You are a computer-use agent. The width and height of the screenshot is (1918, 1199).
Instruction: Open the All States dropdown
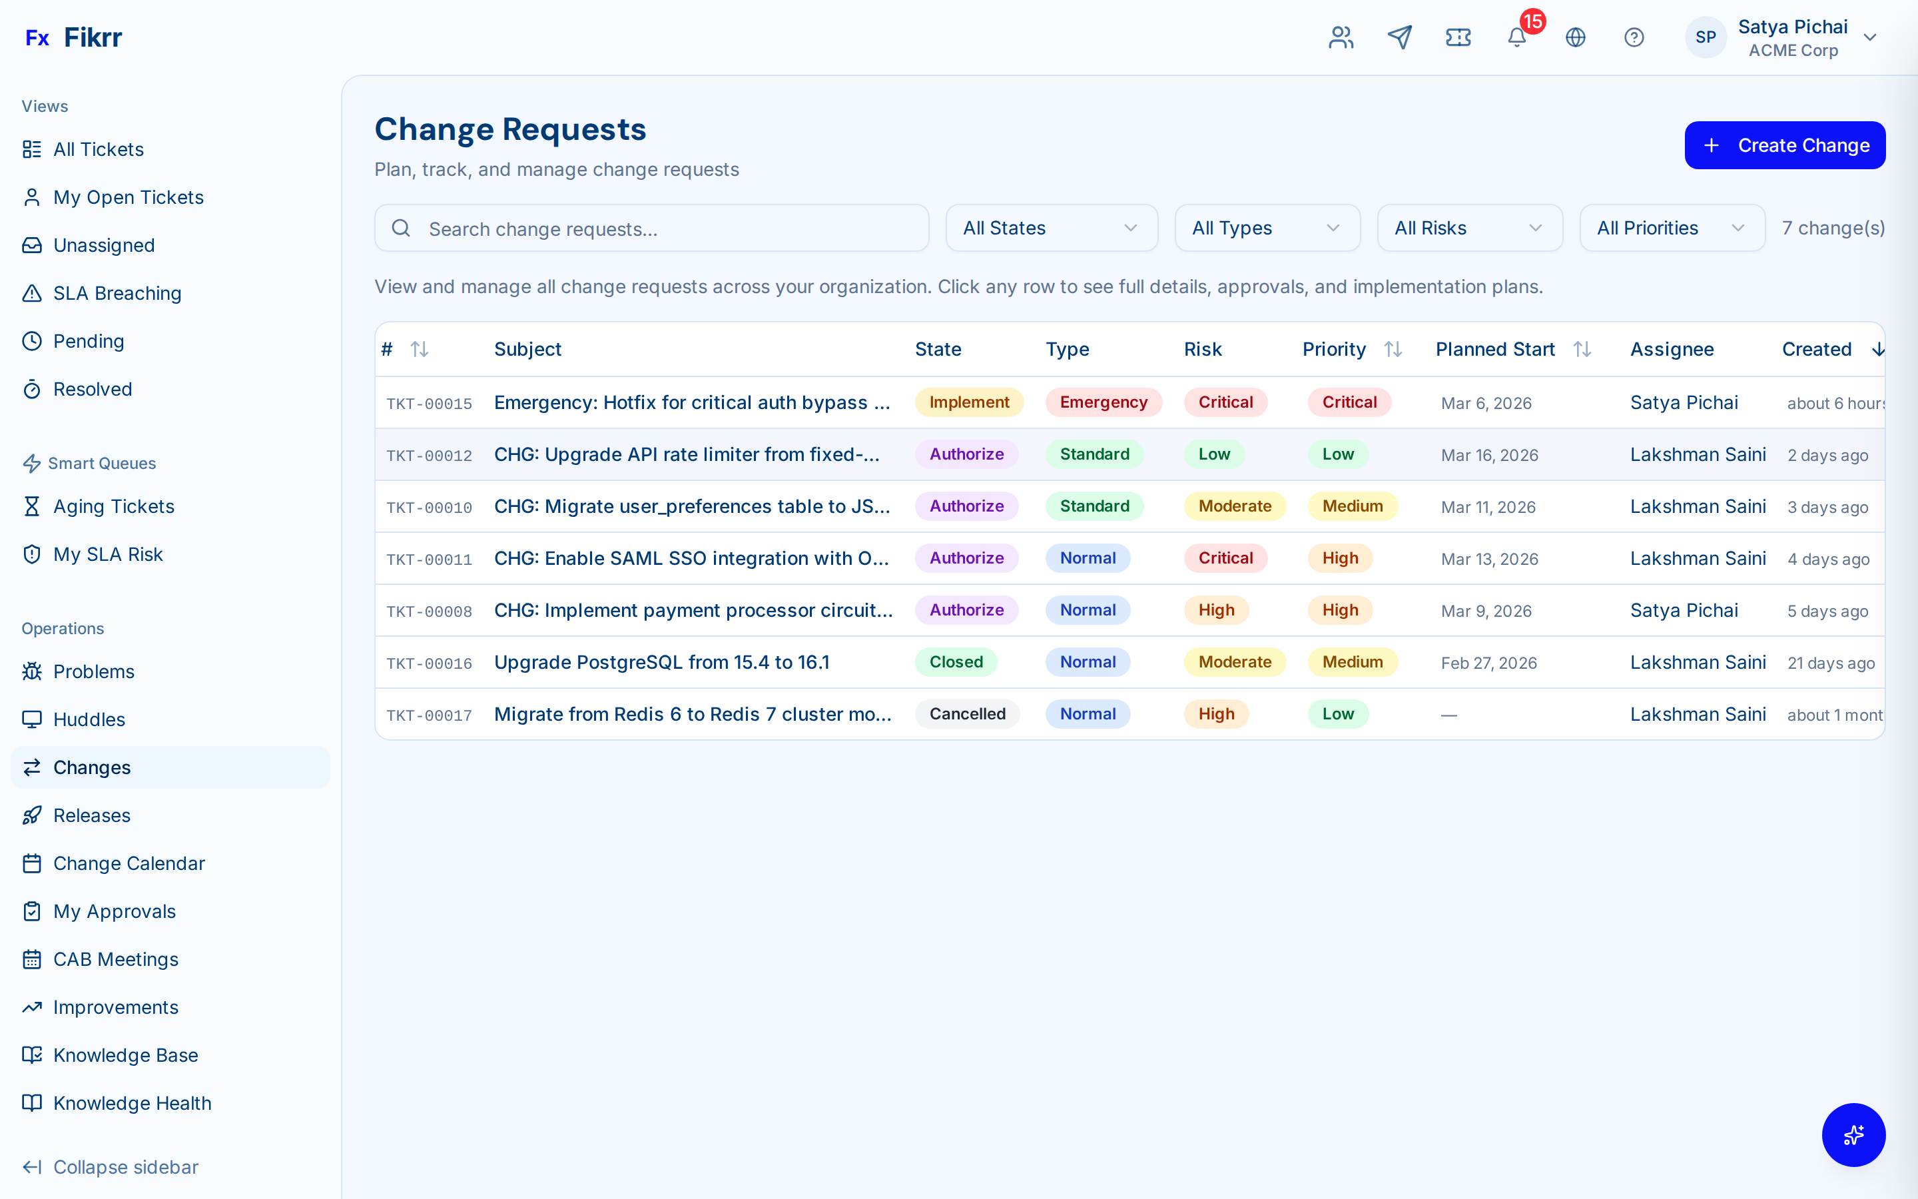(x=1051, y=228)
